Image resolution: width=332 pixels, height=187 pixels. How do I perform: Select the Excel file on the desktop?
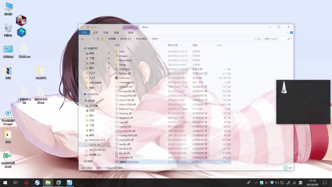point(8,159)
